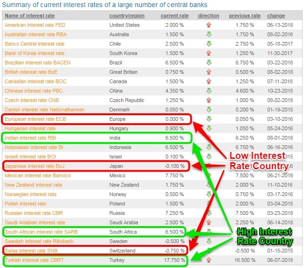This screenshot has width=304, height=268.
Task: Click red up arrow in Turkey row
Action: 209,260
